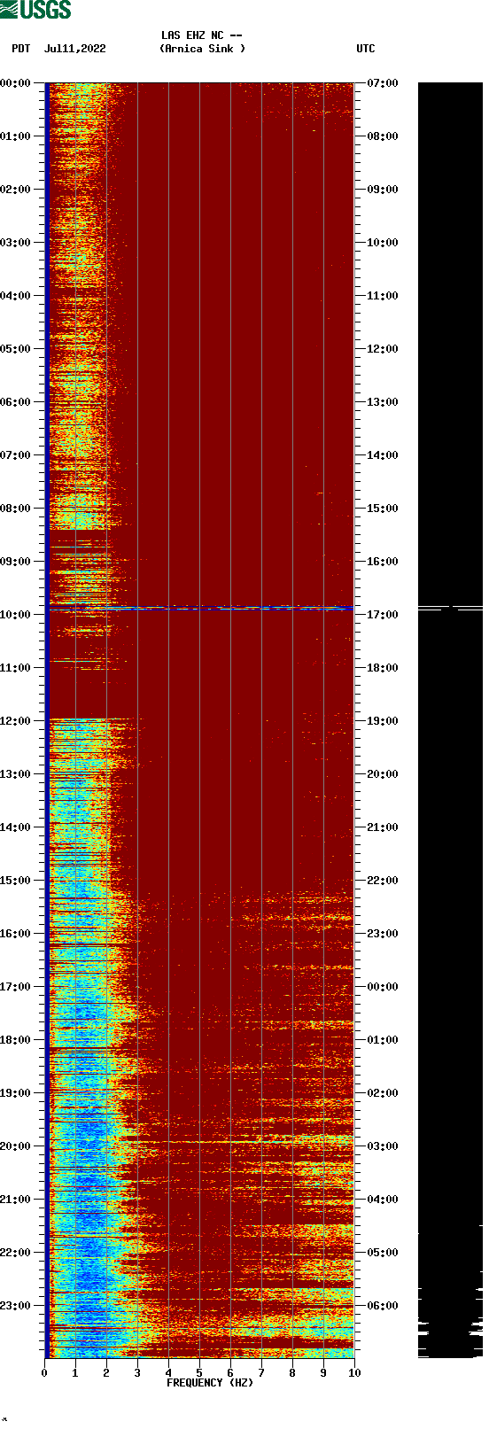
Task: Click the 06:00 PDT time tick label
Action: 16,402
